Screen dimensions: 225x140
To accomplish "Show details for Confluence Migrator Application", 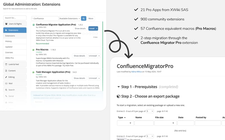I will [80, 29].
